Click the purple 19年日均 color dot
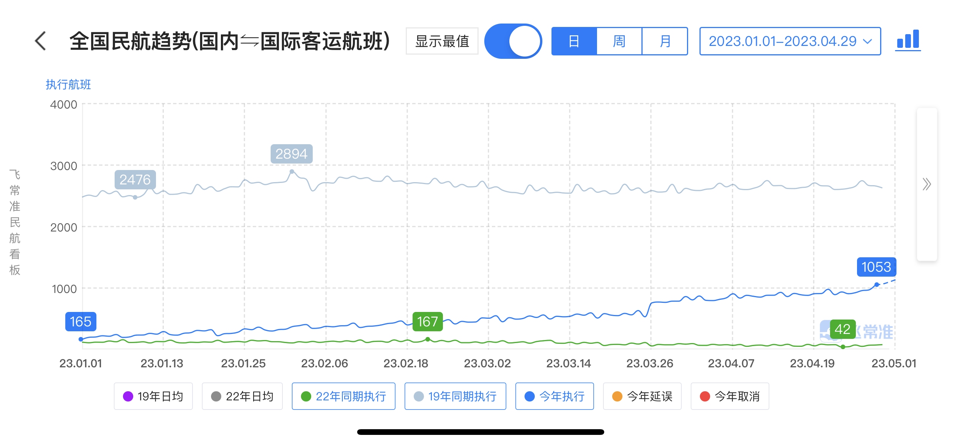This screenshot has height=444, width=961. (x=128, y=396)
